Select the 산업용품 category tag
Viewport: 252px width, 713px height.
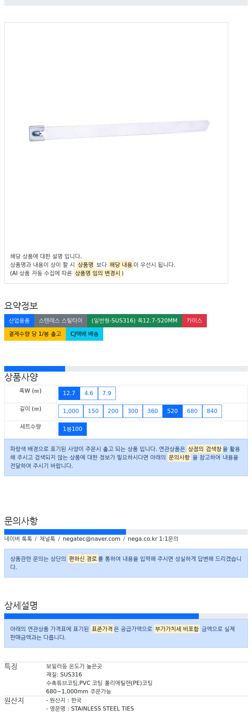coord(19,320)
